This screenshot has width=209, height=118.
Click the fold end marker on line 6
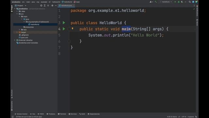coord(69,41)
